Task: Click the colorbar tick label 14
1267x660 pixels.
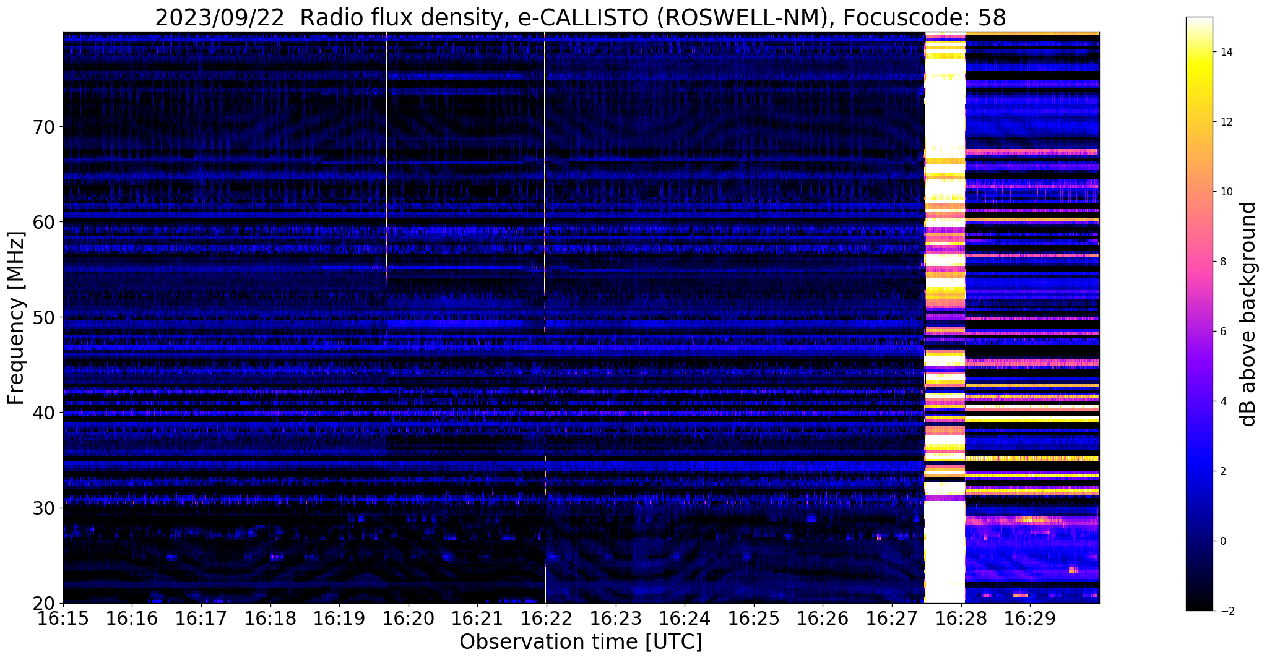Action: coord(1226,52)
